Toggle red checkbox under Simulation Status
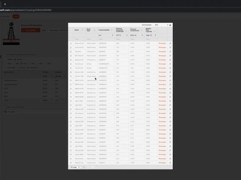The image size is (241, 180). [x=6, y=112]
